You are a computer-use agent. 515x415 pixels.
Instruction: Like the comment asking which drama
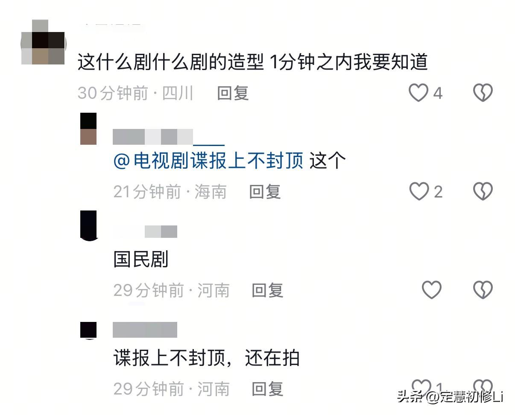(418, 93)
